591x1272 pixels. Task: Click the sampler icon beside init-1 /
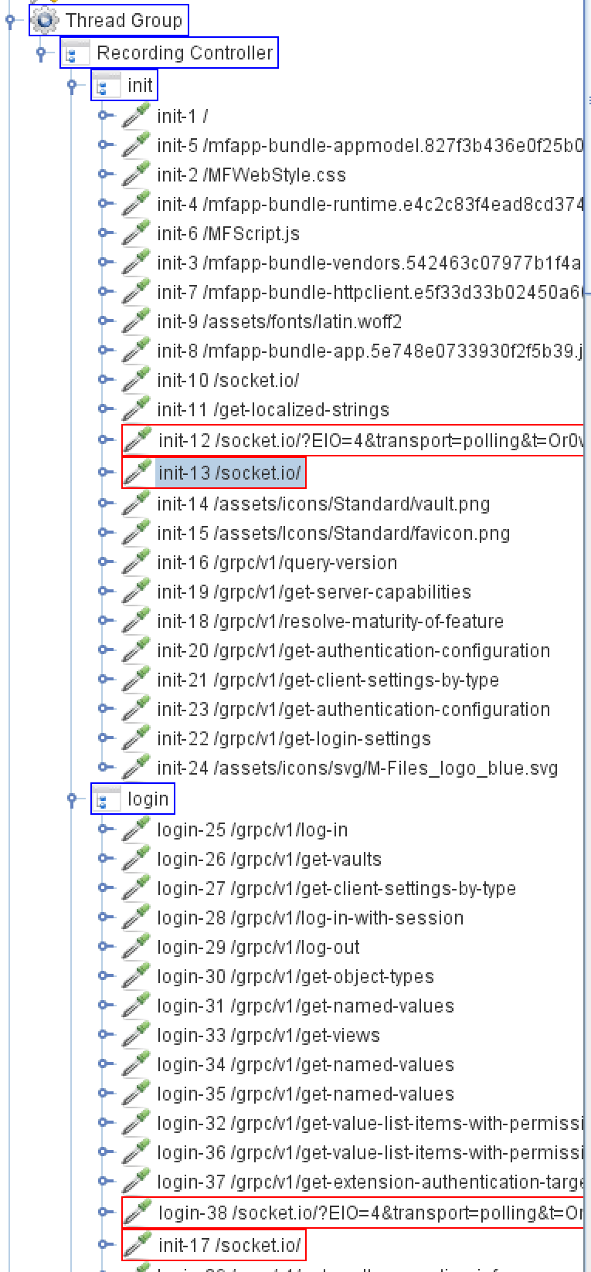click(136, 116)
